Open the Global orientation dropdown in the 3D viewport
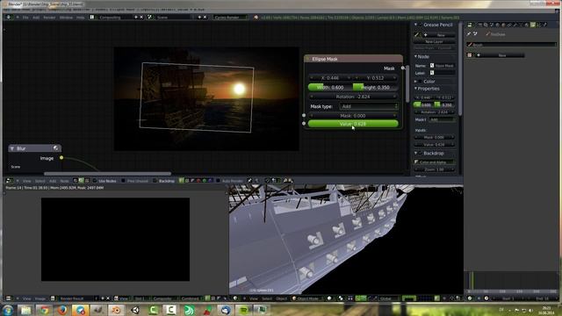The width and height of the screenshot is (562, 316). pyautogui.click(x=388, y=298)
